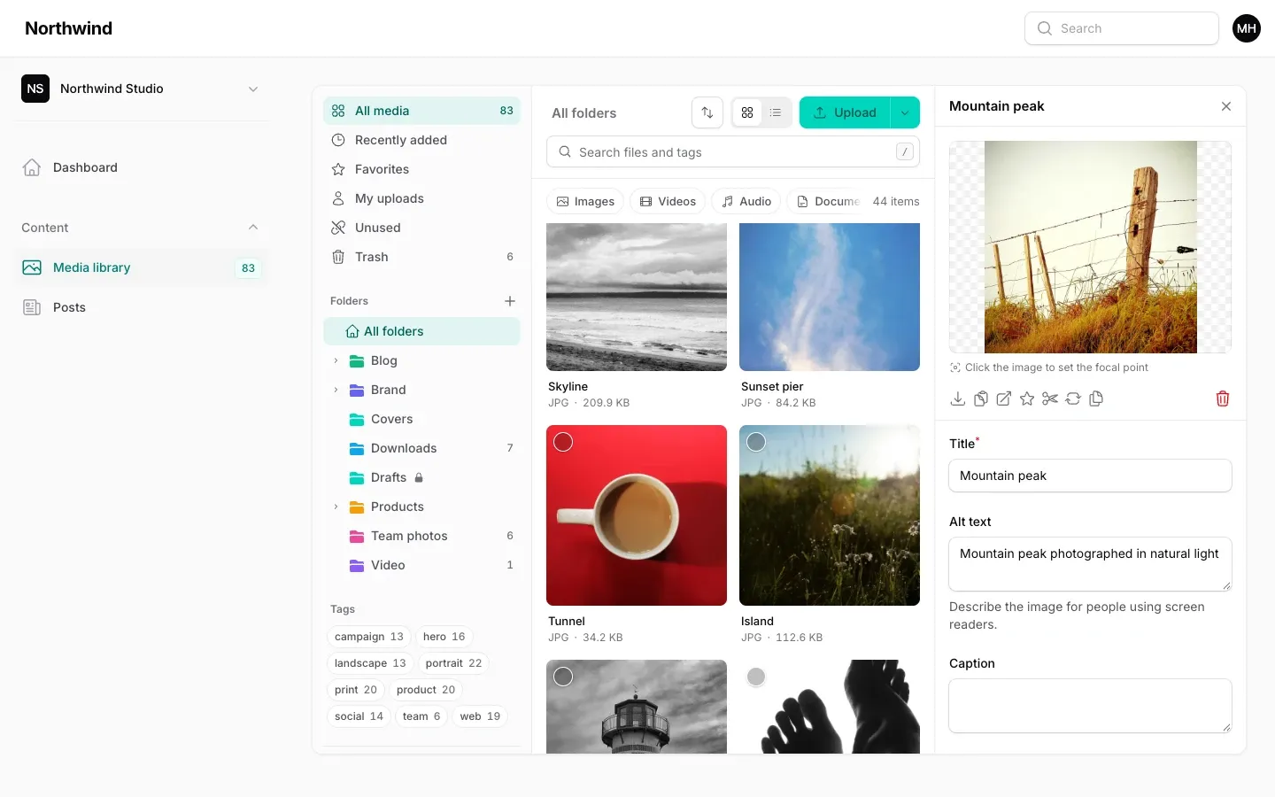
Task: Click the Caption text area
Action: pyautogui.click(x=1090, y=706)
